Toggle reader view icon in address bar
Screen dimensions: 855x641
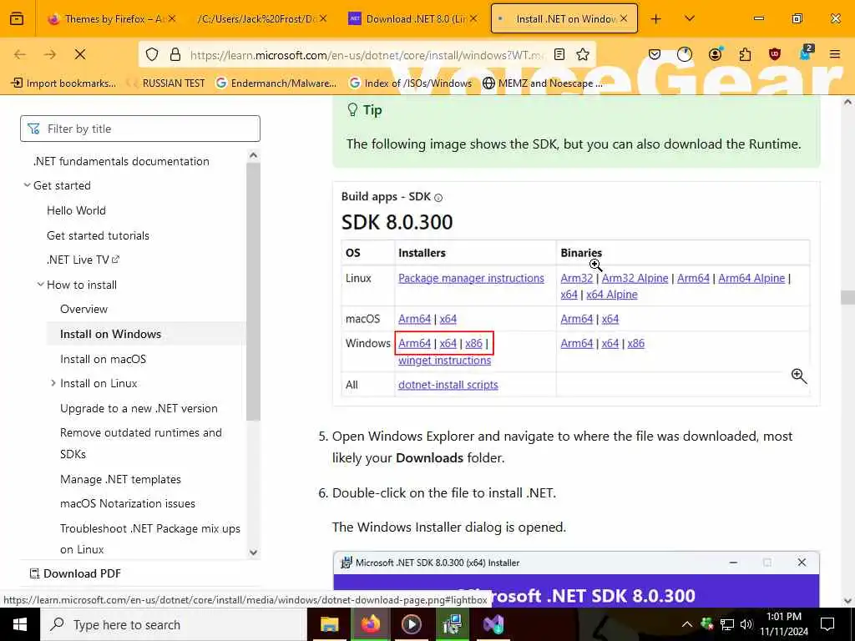coord(559,54)
